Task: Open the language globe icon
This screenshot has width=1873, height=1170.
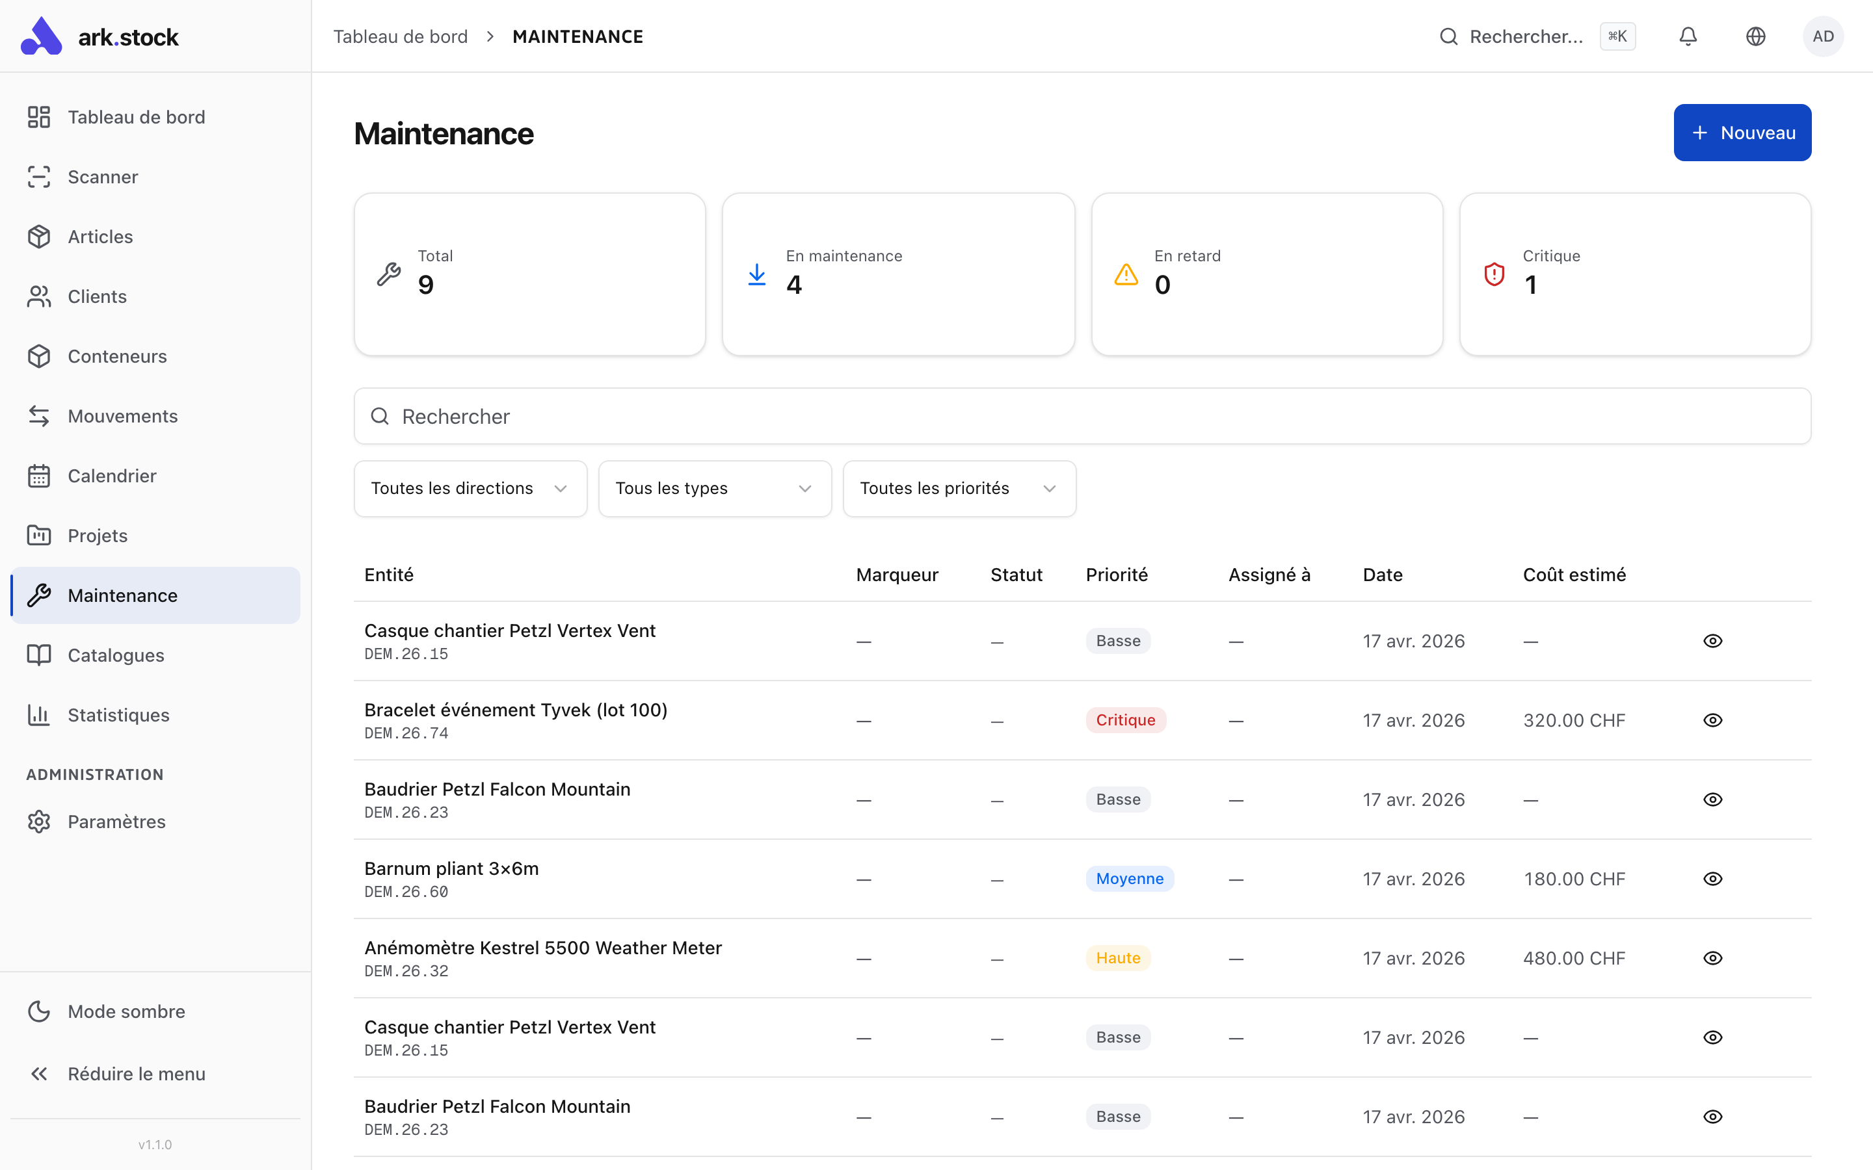Action: (1755, 36)
